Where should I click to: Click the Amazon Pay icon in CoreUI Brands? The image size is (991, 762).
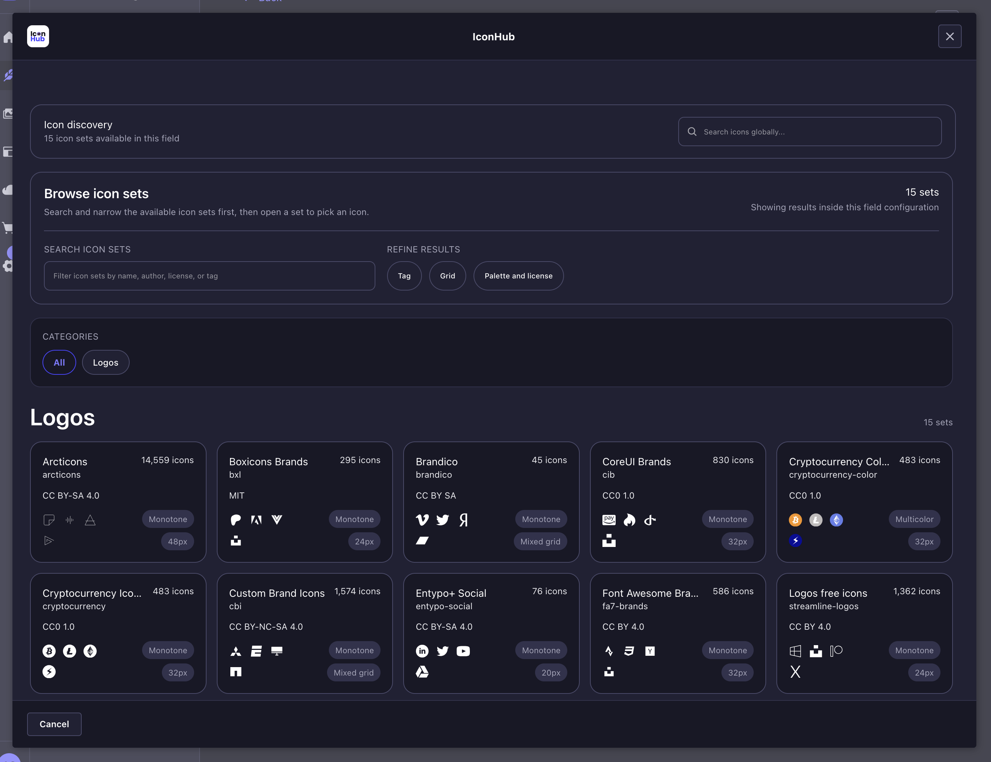pos(609,520)
